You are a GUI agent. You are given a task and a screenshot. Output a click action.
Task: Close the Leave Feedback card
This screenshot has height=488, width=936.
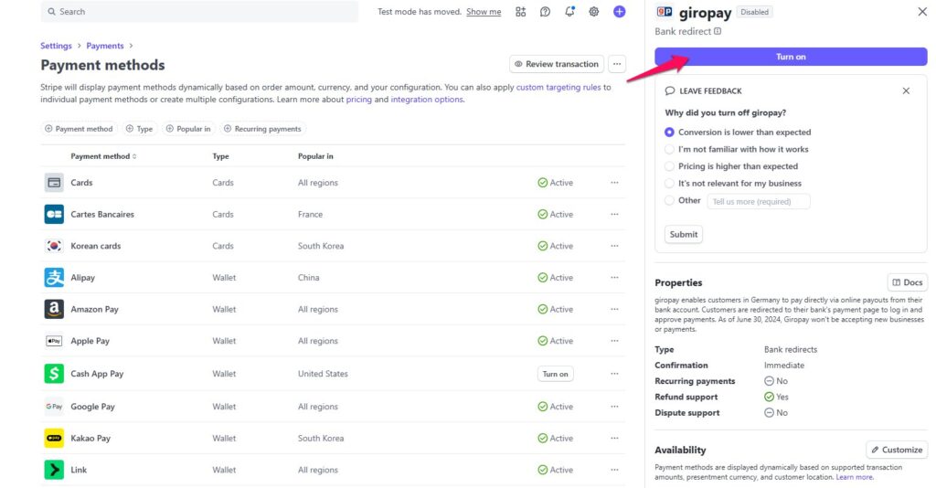(x=906, y=90)
